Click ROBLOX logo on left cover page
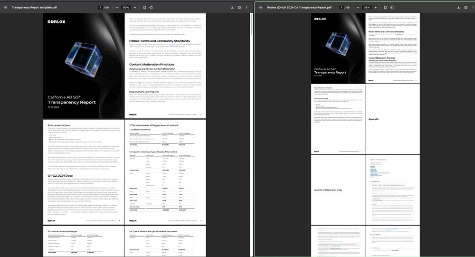475x257 pixels. [x=57, y=22]
